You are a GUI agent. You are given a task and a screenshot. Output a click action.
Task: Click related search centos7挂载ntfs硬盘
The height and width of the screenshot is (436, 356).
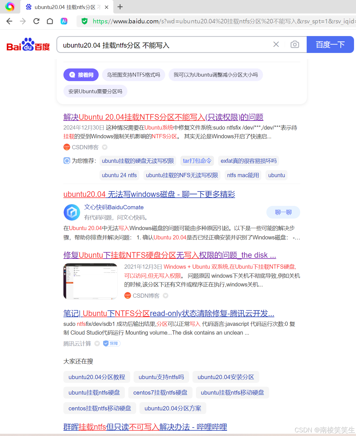click(160, 393)
